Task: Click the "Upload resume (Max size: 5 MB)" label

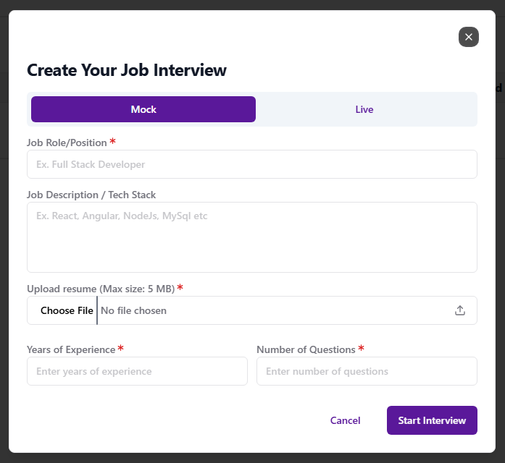Action: click(101, 289)
